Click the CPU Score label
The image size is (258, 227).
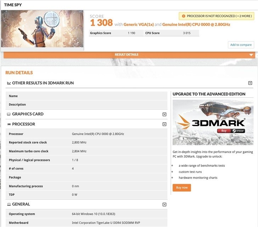point(152,33)
